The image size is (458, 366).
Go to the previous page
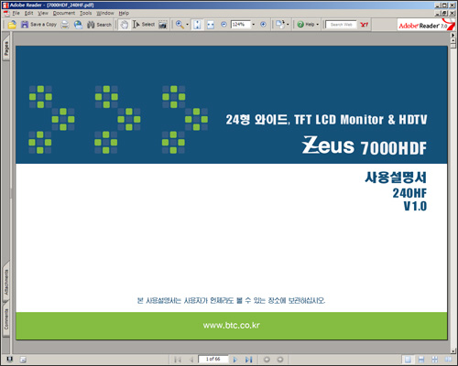(x=191, y=360)
